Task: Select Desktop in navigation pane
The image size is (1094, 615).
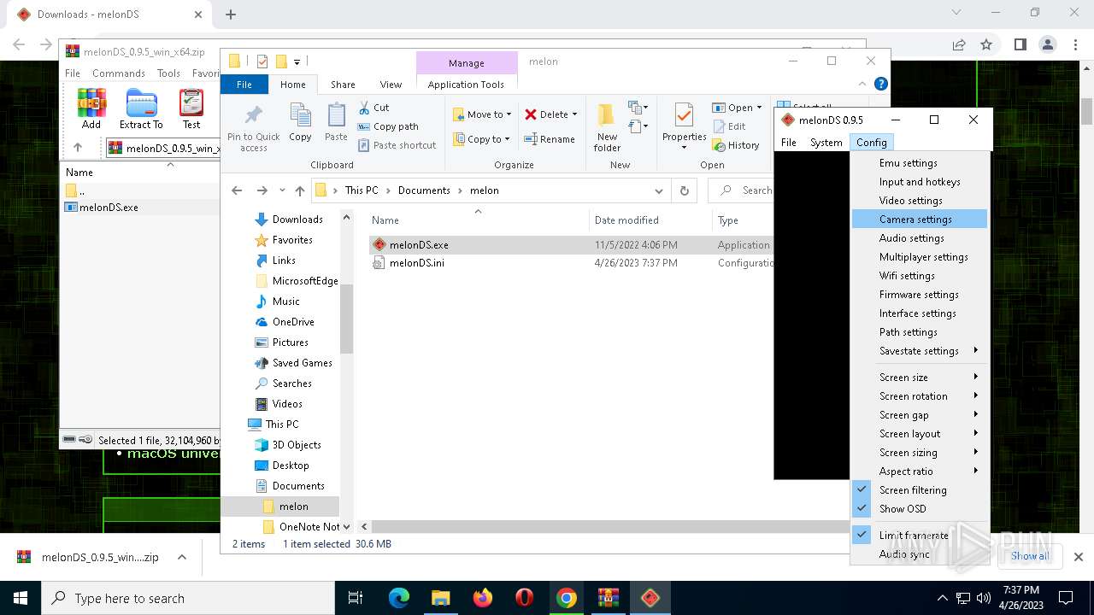Action: coord(282,466)
